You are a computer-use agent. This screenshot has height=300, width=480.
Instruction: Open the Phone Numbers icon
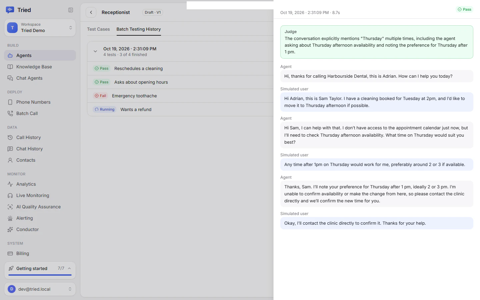pyautogui.click(x=10, y=102)
